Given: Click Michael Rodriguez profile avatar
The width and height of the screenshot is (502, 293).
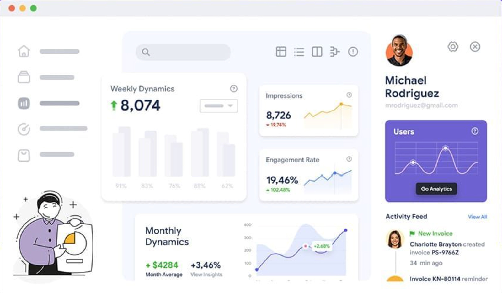Looking at the screenshot, I should pos(399,51).
